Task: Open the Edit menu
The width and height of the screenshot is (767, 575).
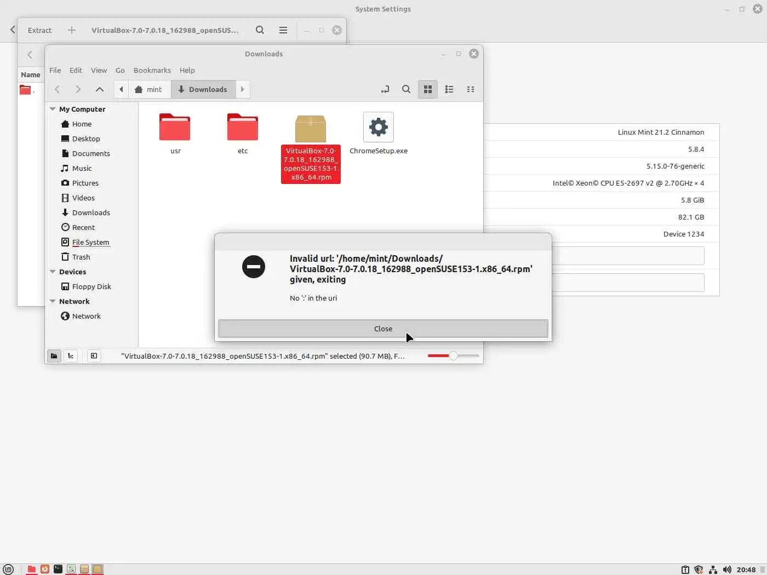Action: click(76, 70)
